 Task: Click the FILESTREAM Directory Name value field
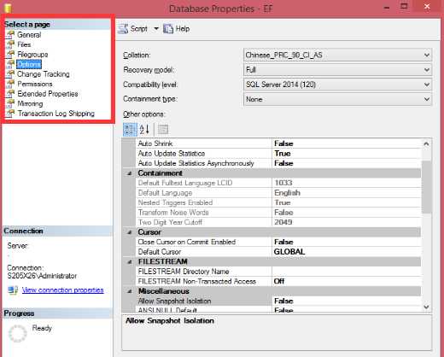tap(347, 272)
